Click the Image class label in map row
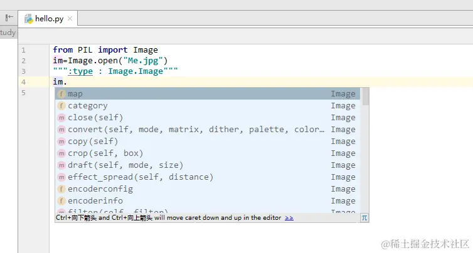The height and width of the screenshot is (253, 473). [x=343, y=94]
